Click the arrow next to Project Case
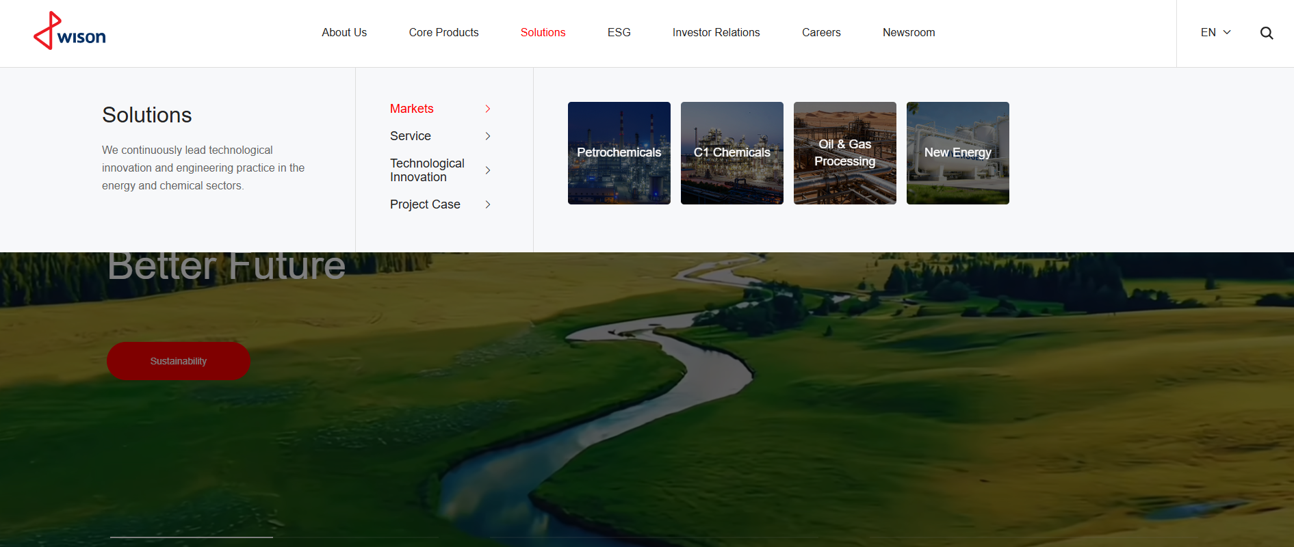Image resolution: width=1294 pixels, height=547 pixels. tap(488, 204)
